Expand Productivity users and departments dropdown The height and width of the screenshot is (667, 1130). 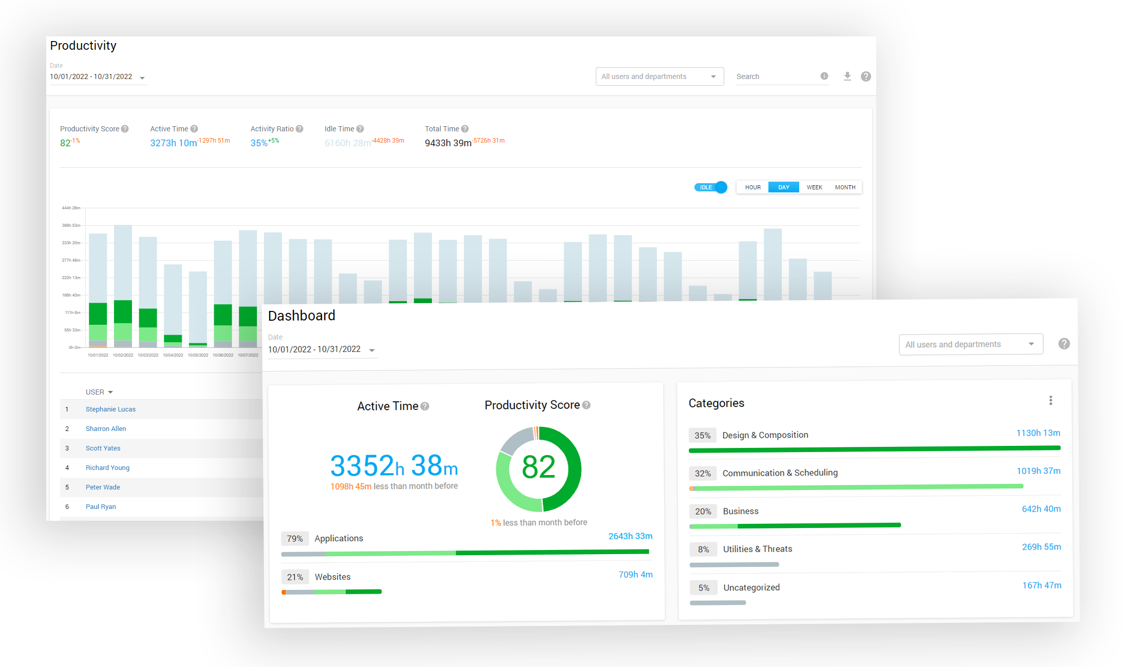point(660,76)
